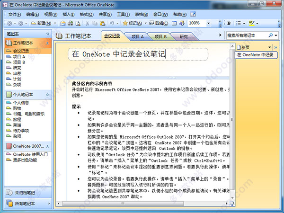
Task: Switch to the 项目 B section tab
Action: [160, 36]
